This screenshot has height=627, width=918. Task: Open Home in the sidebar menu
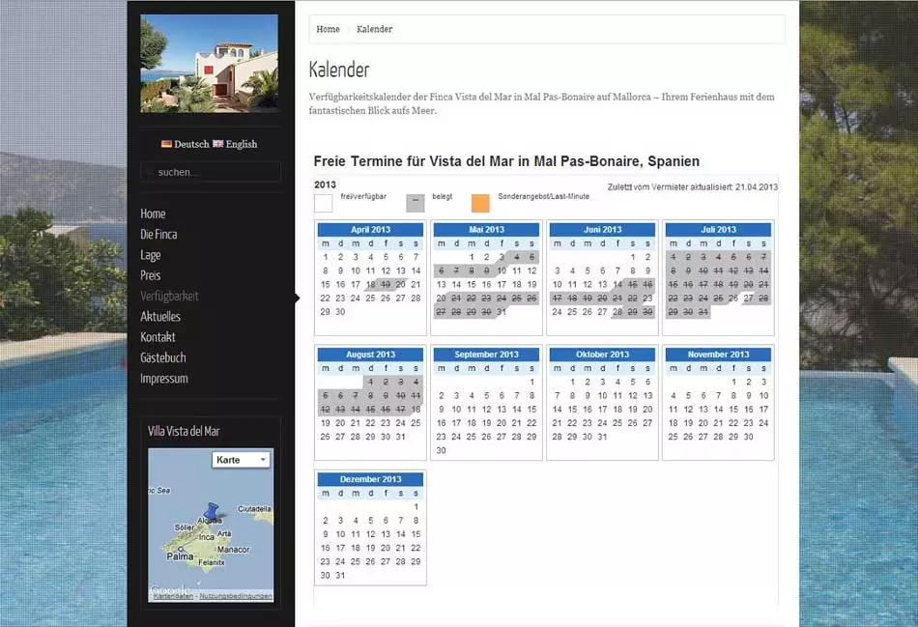click(x=153, y=214)
